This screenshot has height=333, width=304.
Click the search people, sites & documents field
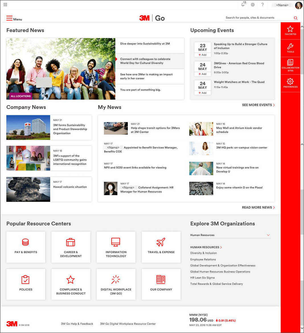(x=258, y=18)
